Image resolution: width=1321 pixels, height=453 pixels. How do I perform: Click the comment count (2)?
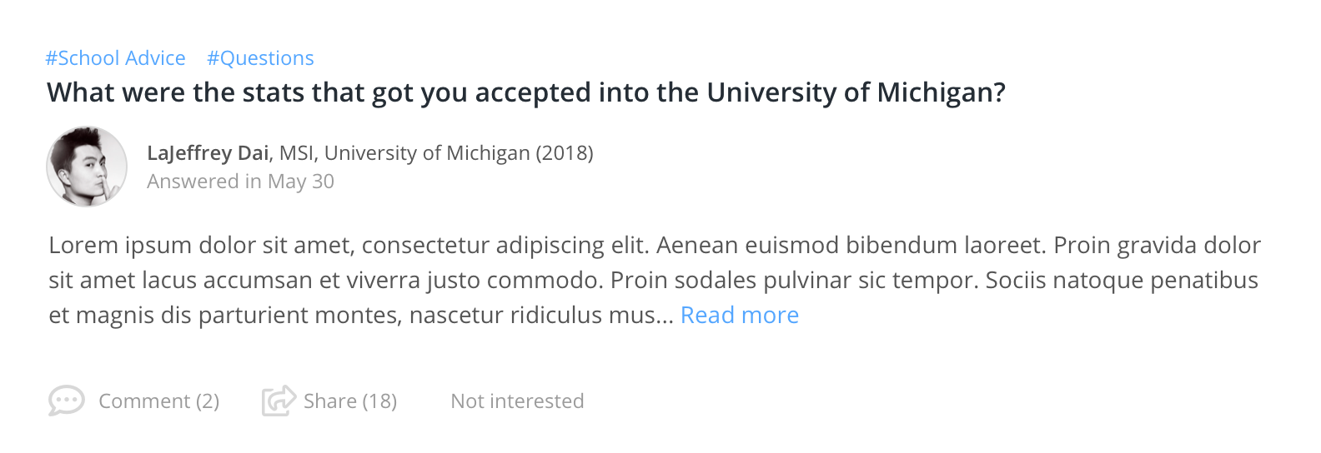208,401
